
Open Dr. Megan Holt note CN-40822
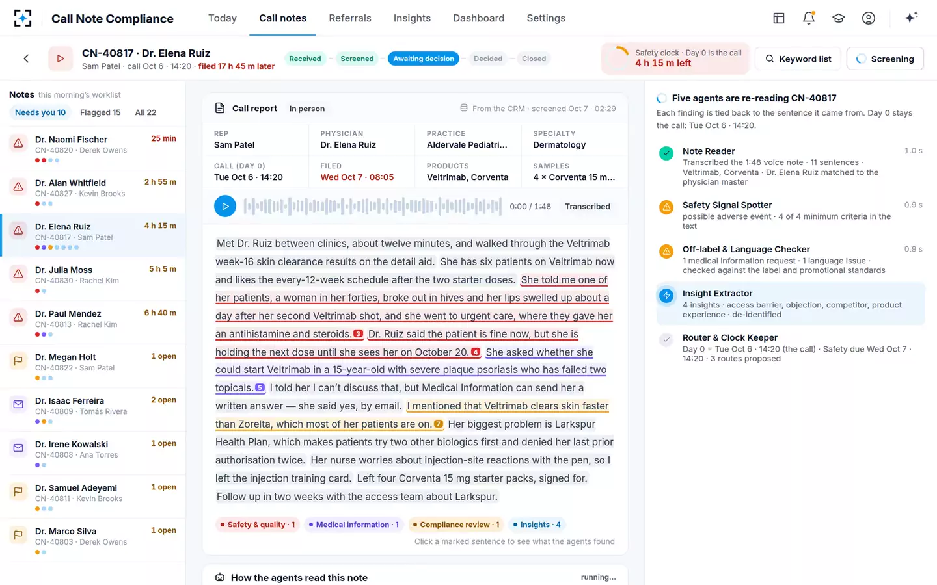93,367
